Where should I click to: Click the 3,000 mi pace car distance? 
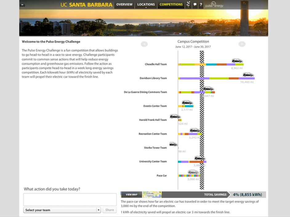193,179
